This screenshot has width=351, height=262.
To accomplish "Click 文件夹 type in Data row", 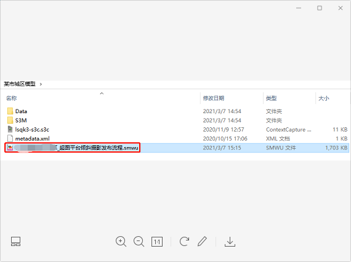I will click(274, 111).
